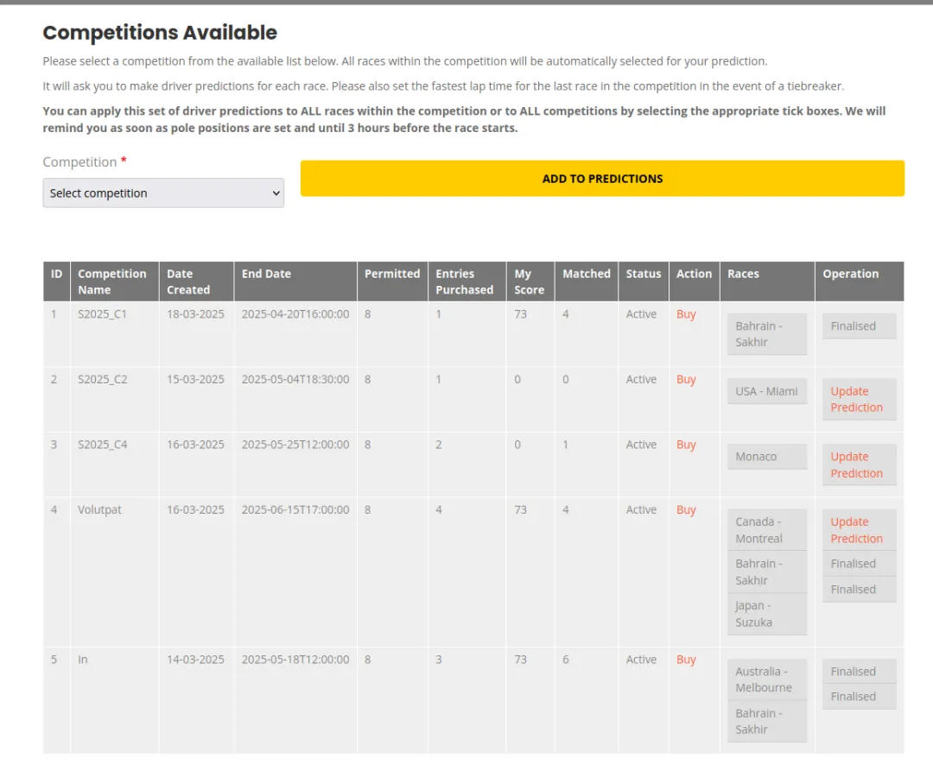
Task: Update Prediction for Canada - Montreal race
Action: pos(856,530)
